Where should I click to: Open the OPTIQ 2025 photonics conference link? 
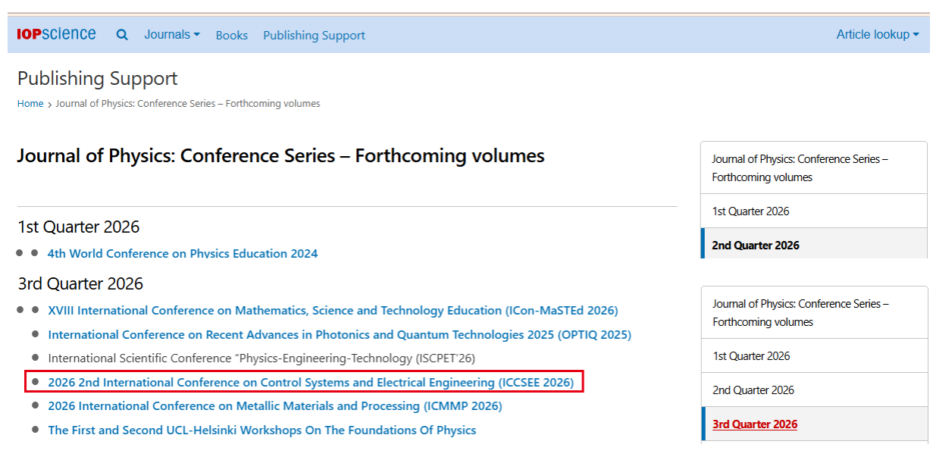point(340,334)
